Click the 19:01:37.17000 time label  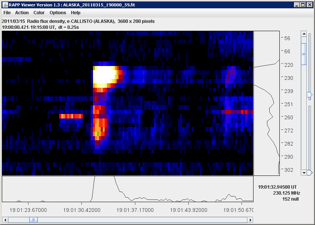(135, 210)
